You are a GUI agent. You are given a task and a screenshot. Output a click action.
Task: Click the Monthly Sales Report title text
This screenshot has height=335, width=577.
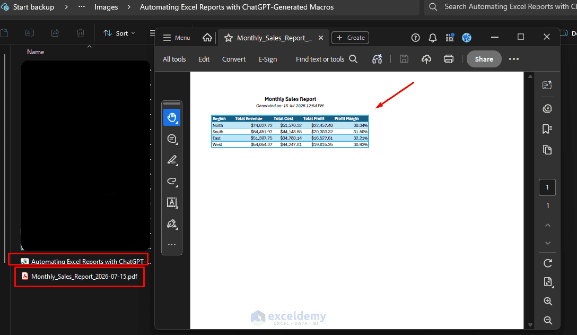[290, 99]
